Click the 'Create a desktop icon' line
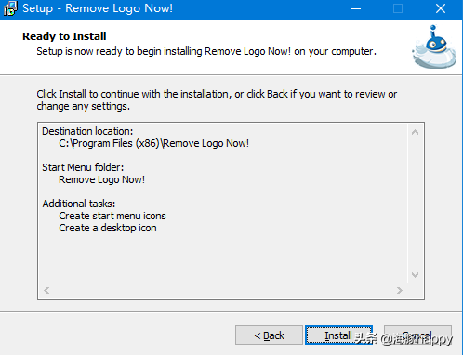463x355 pixels. pos(108,228)
